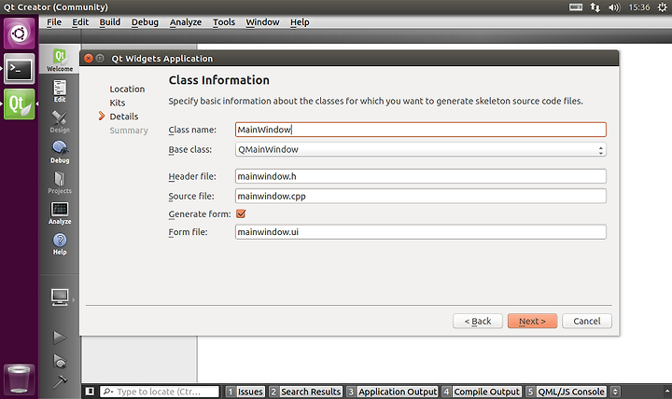Open the volume indicator
The height and width of the screenshot is (399, 672).
pyautogui.click(x=614, y=7)
